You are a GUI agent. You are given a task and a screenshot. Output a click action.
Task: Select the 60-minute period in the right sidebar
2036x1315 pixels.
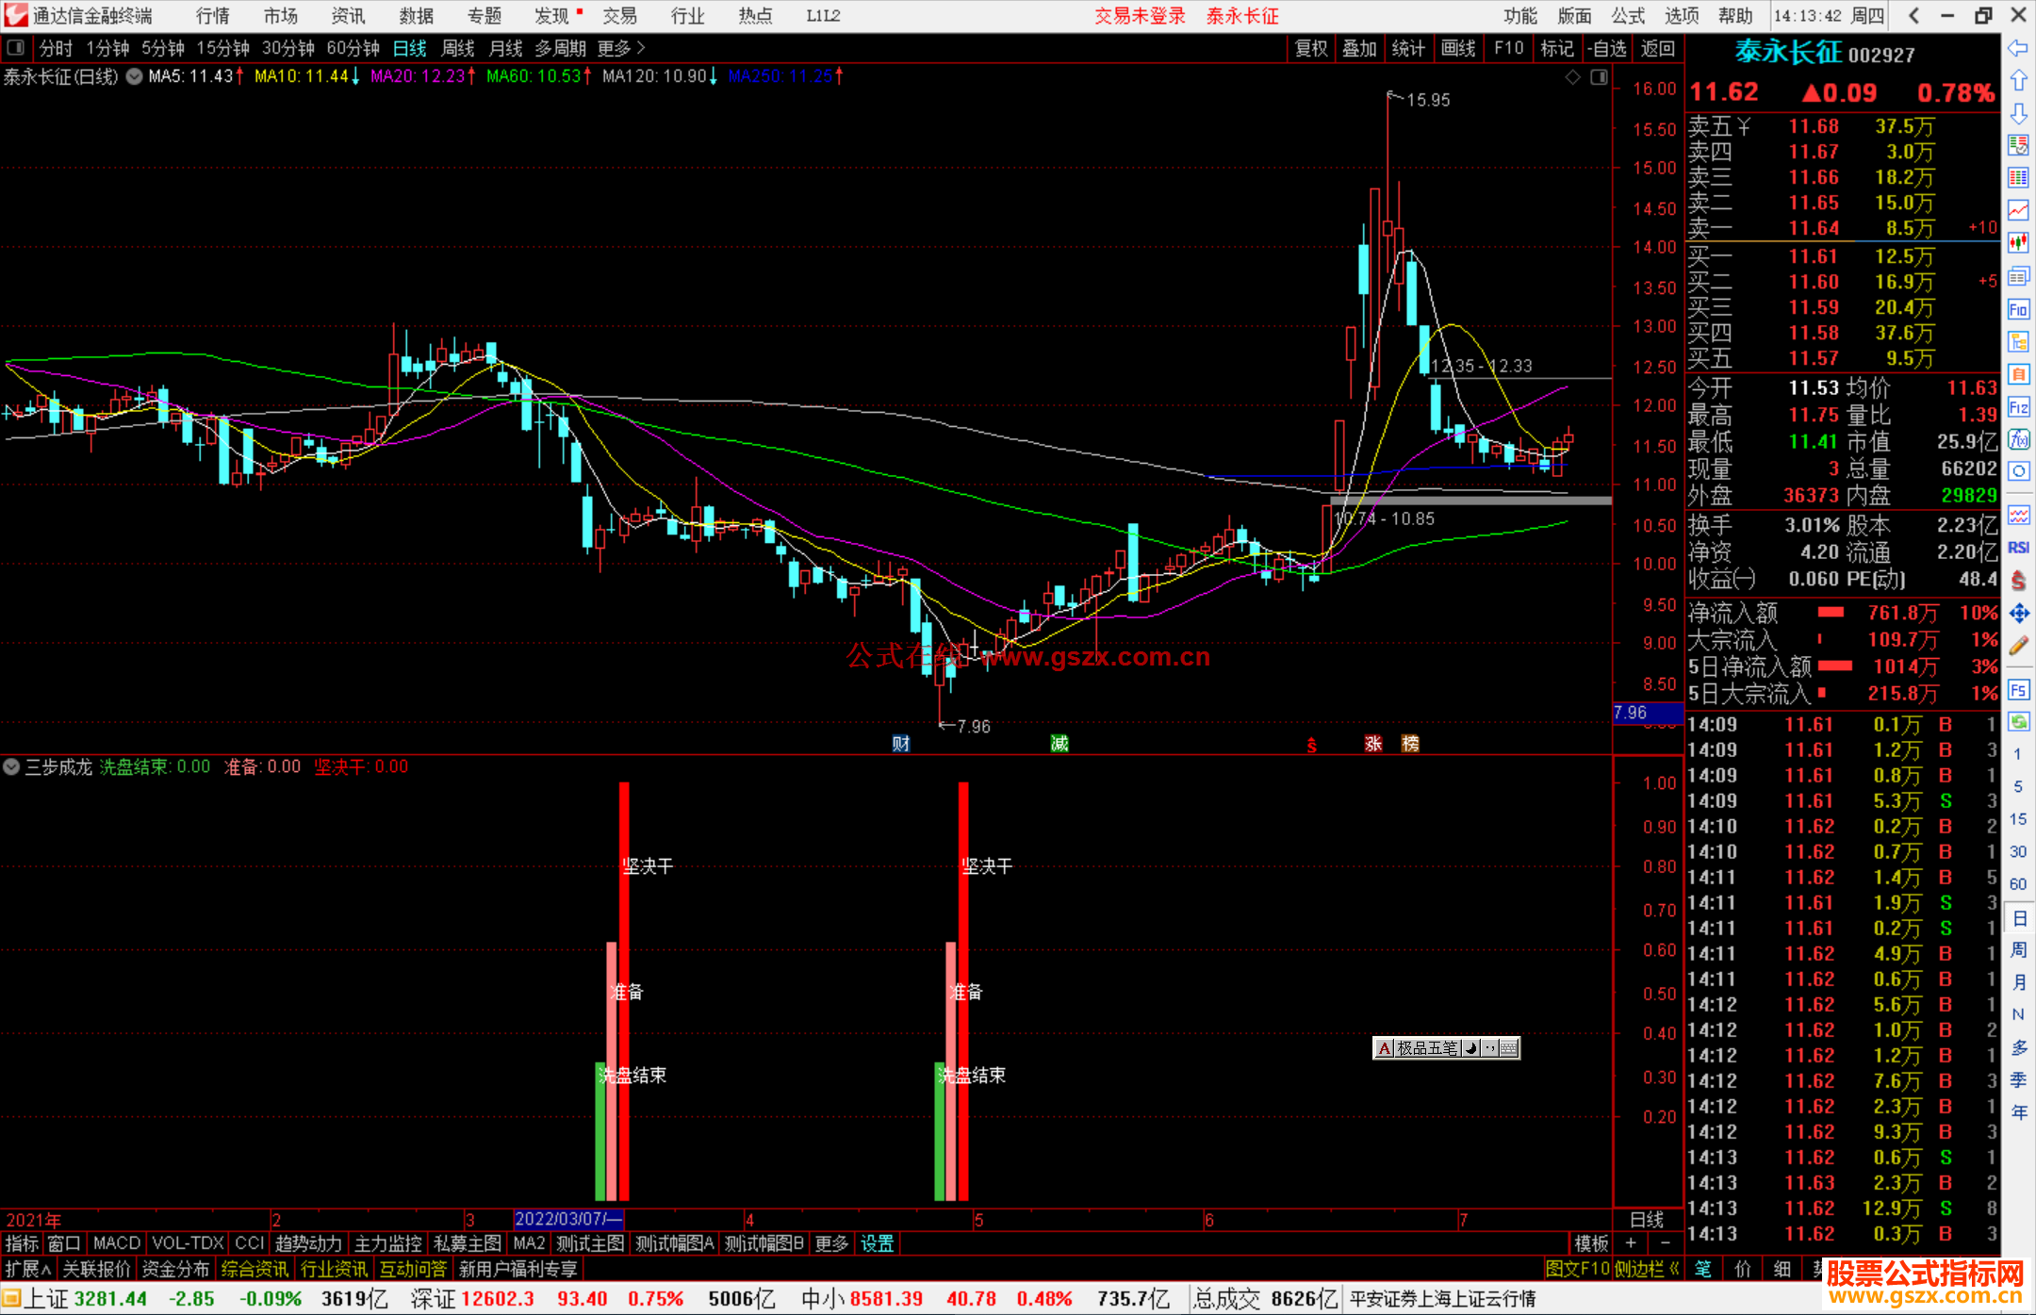tap(2018, 884)
